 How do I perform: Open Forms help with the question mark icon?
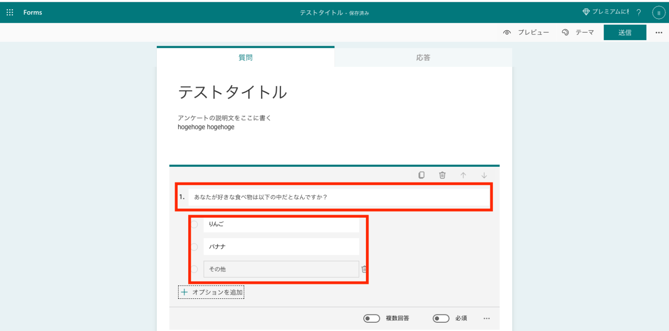(x=639, y=12)
